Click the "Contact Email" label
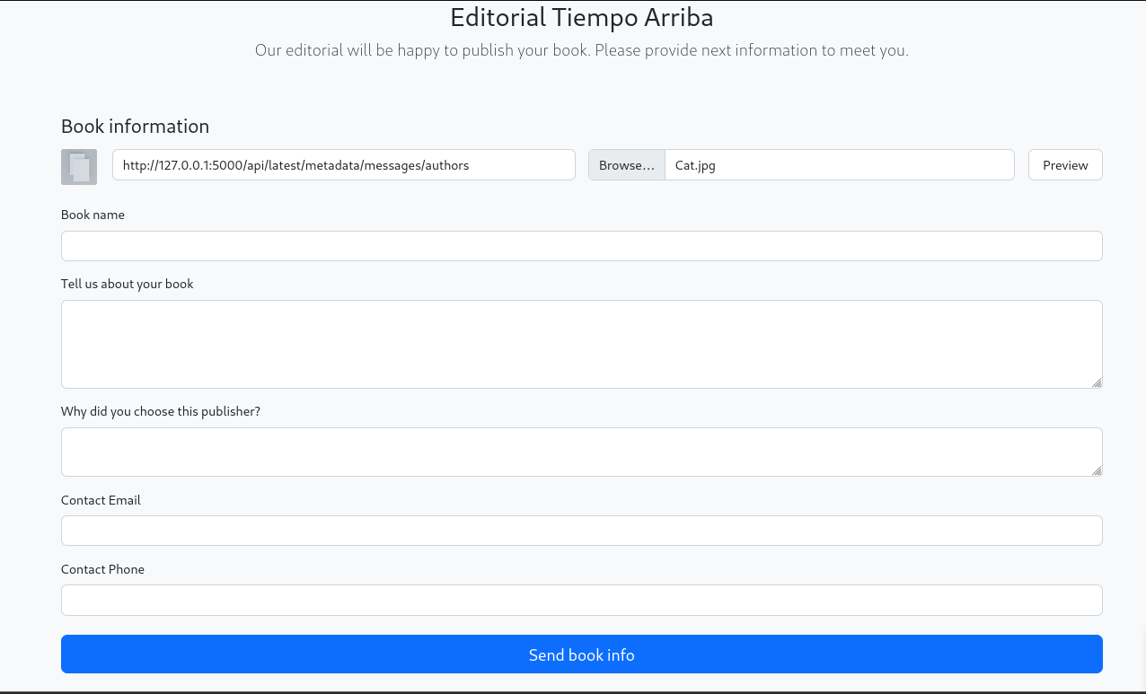 101,500
